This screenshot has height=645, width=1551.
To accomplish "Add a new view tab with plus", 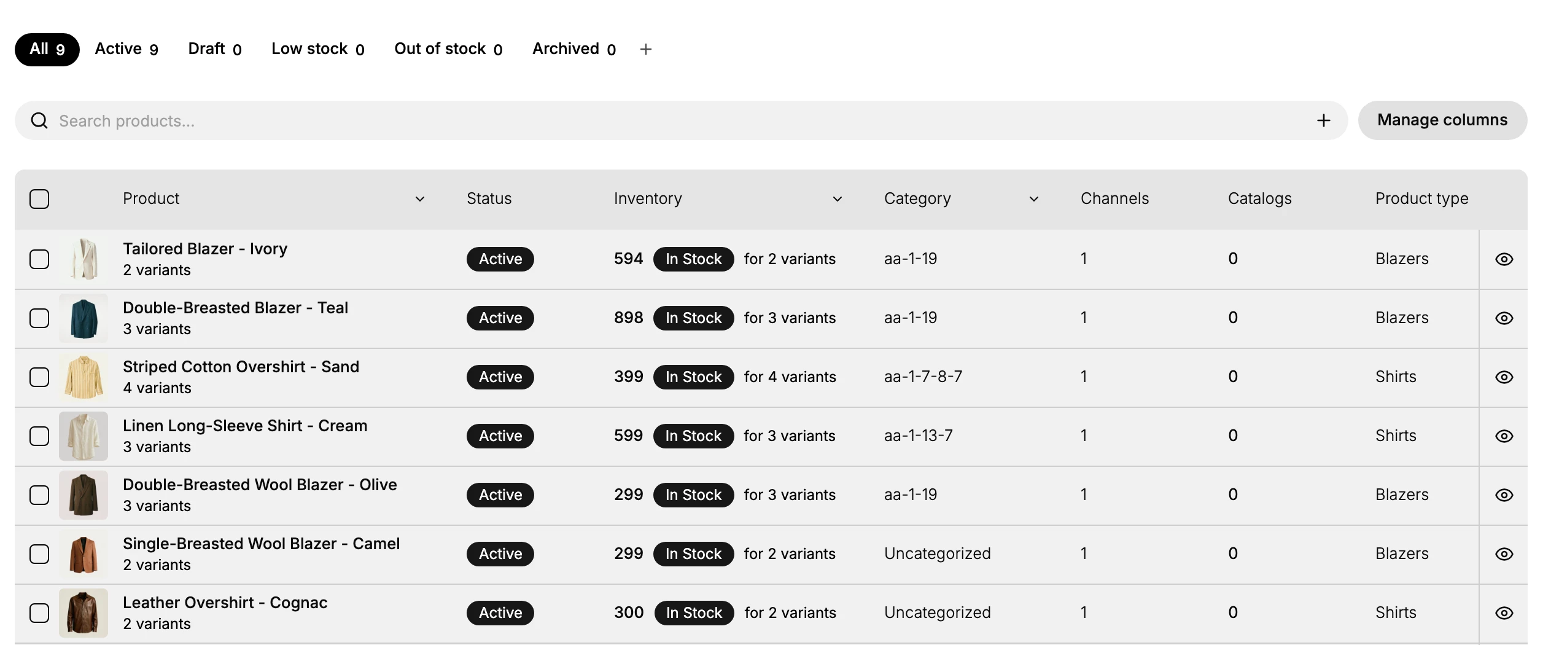I will click(x=645, y=49).
